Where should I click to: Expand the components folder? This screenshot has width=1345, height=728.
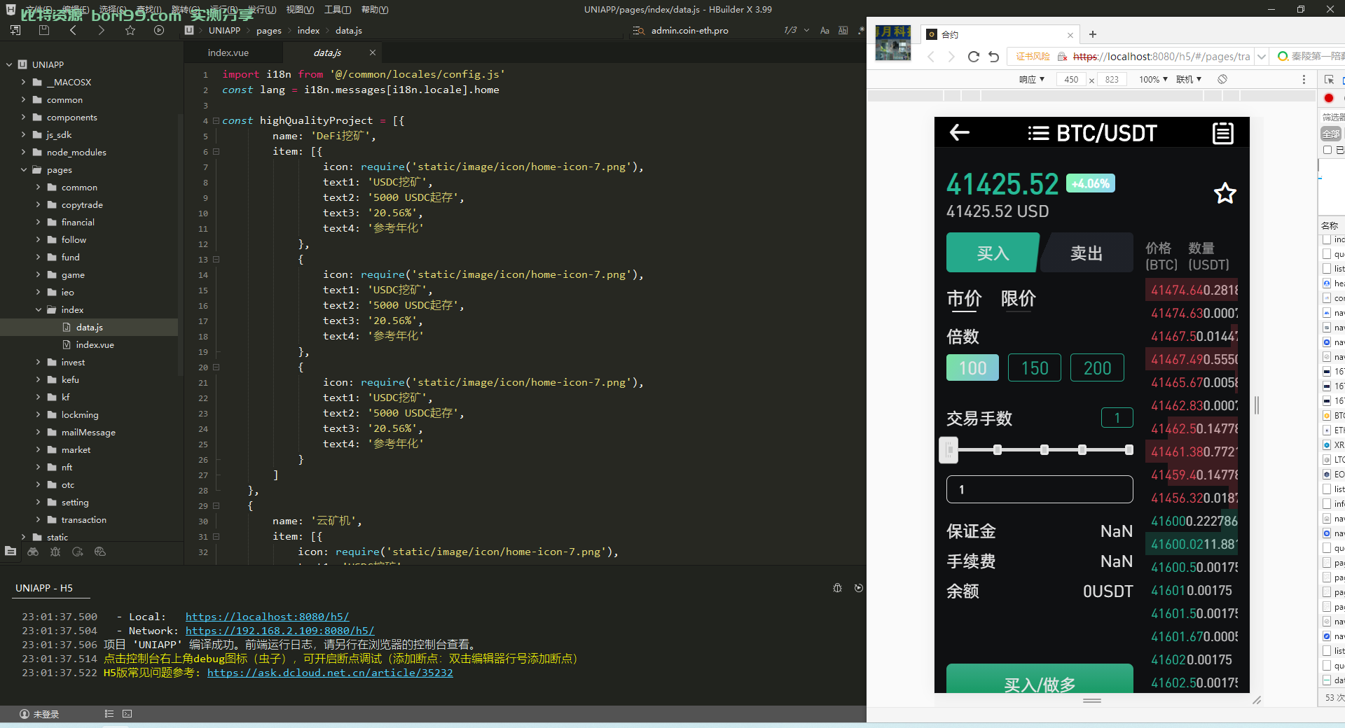[x=23, y=117]
